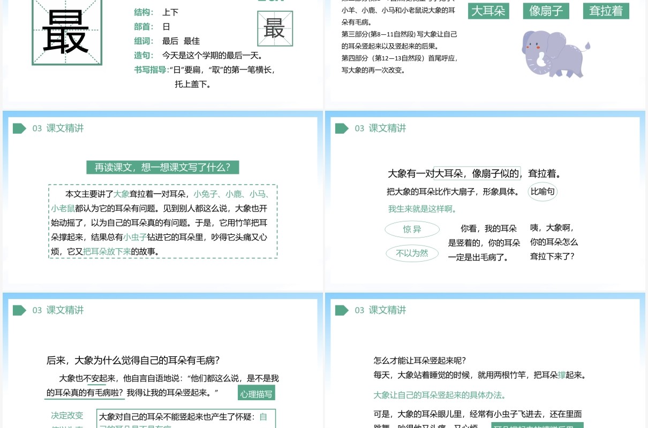The image size is (648, 428).
Task: Click the green tag icon on the 再读课文 slide
Action: pos(19,128)
